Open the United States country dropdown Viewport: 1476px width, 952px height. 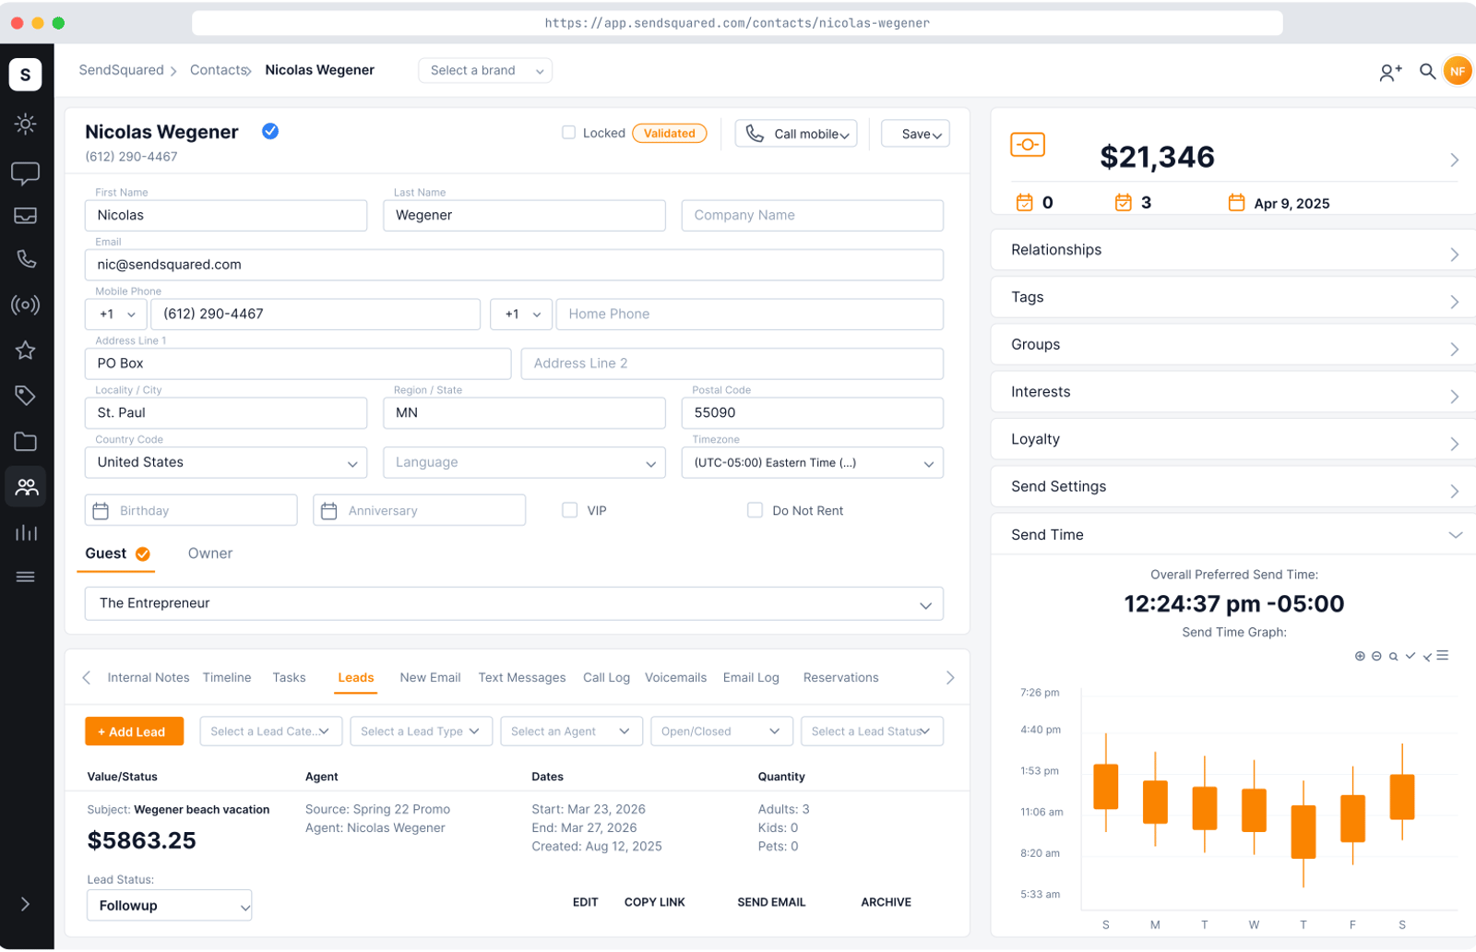coord(226,462)
